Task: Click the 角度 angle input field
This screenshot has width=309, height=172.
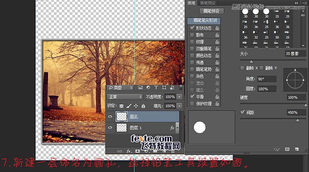Action: tap(267, 79)
